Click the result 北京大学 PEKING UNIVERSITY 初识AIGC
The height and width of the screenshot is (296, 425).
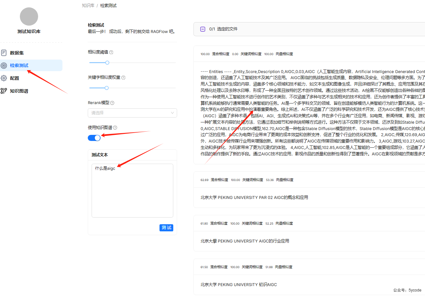(239, 284)
